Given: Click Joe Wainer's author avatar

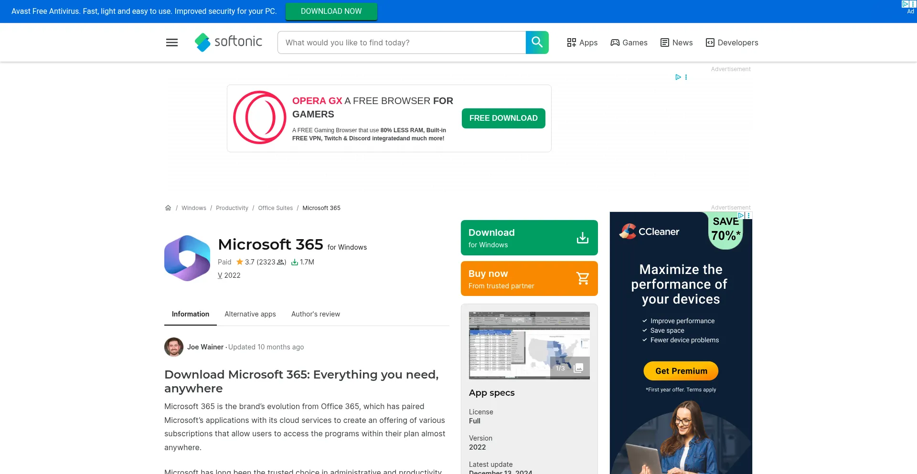Looking at the screenshot, I should point(174,347).
